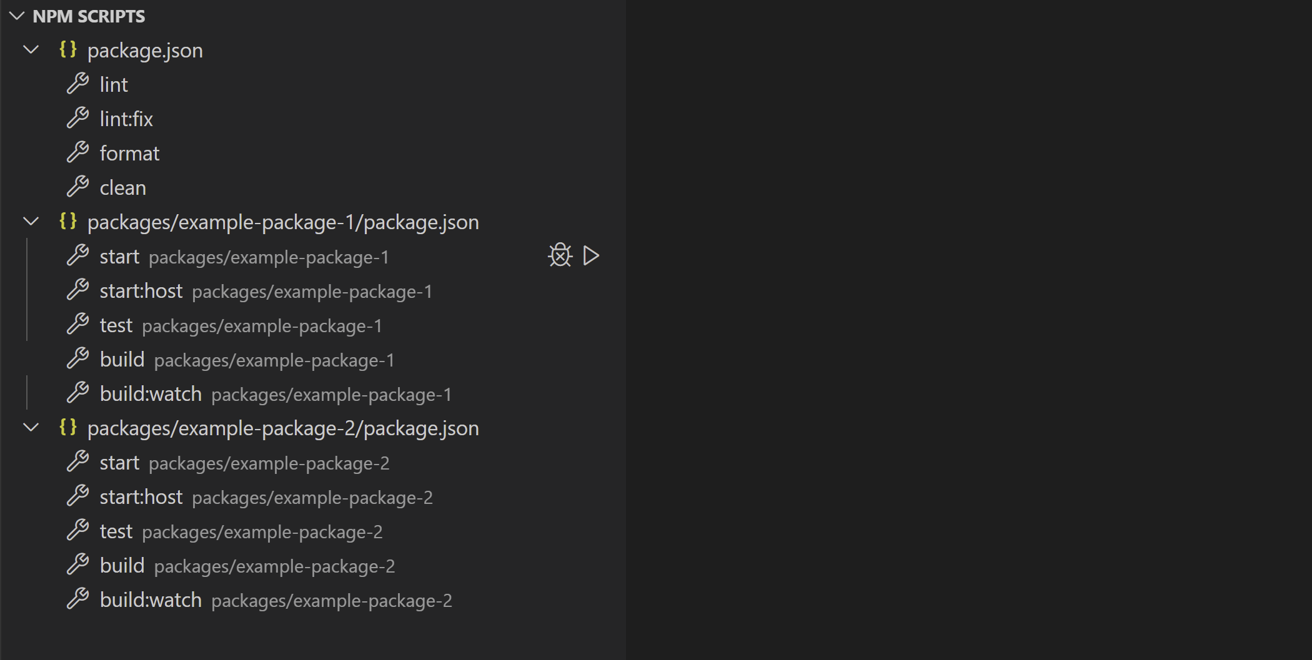This screenshot has width=1312, height=660.
Task: Click the {} icon for root package.json
Action: 68,50
